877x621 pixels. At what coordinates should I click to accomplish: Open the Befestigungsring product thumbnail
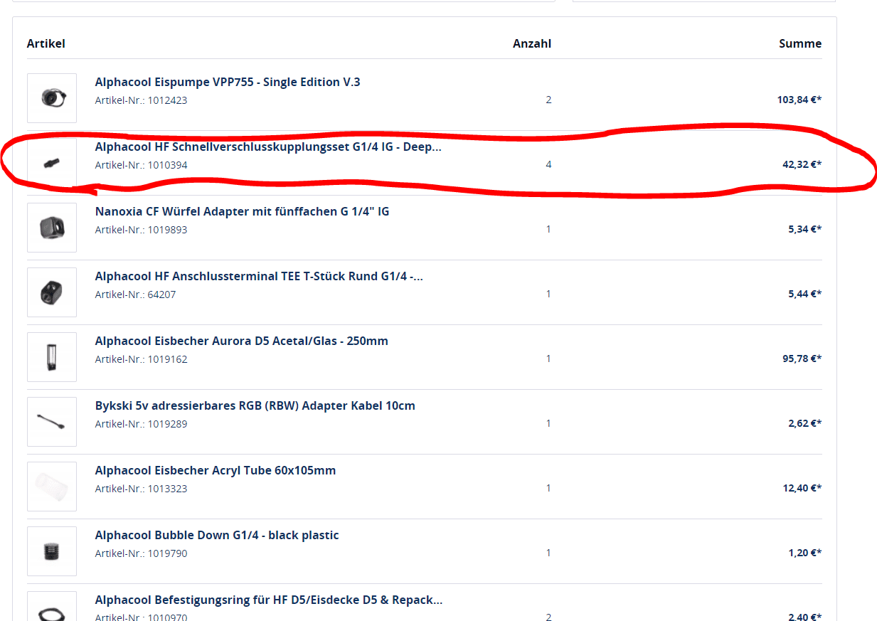52,606
